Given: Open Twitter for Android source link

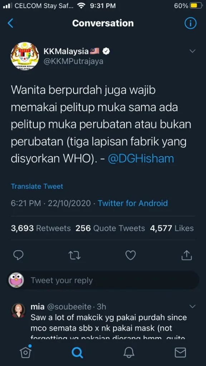Looking at the screenshot, I should [133, 203].
